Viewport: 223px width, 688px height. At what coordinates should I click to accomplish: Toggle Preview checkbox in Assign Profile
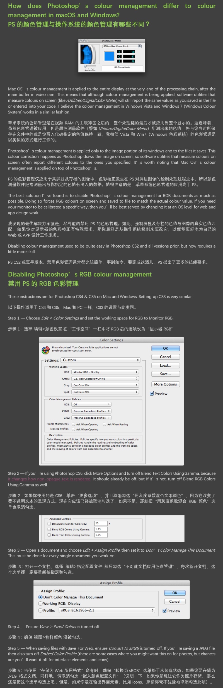pyautogui.click(x=165, y=611)
